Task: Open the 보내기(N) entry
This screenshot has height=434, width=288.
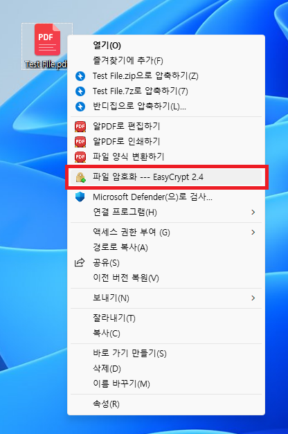Action: 166,298
